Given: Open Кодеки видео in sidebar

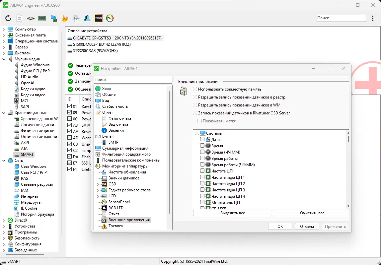Looking at the screenshot, I should [33, 95].
